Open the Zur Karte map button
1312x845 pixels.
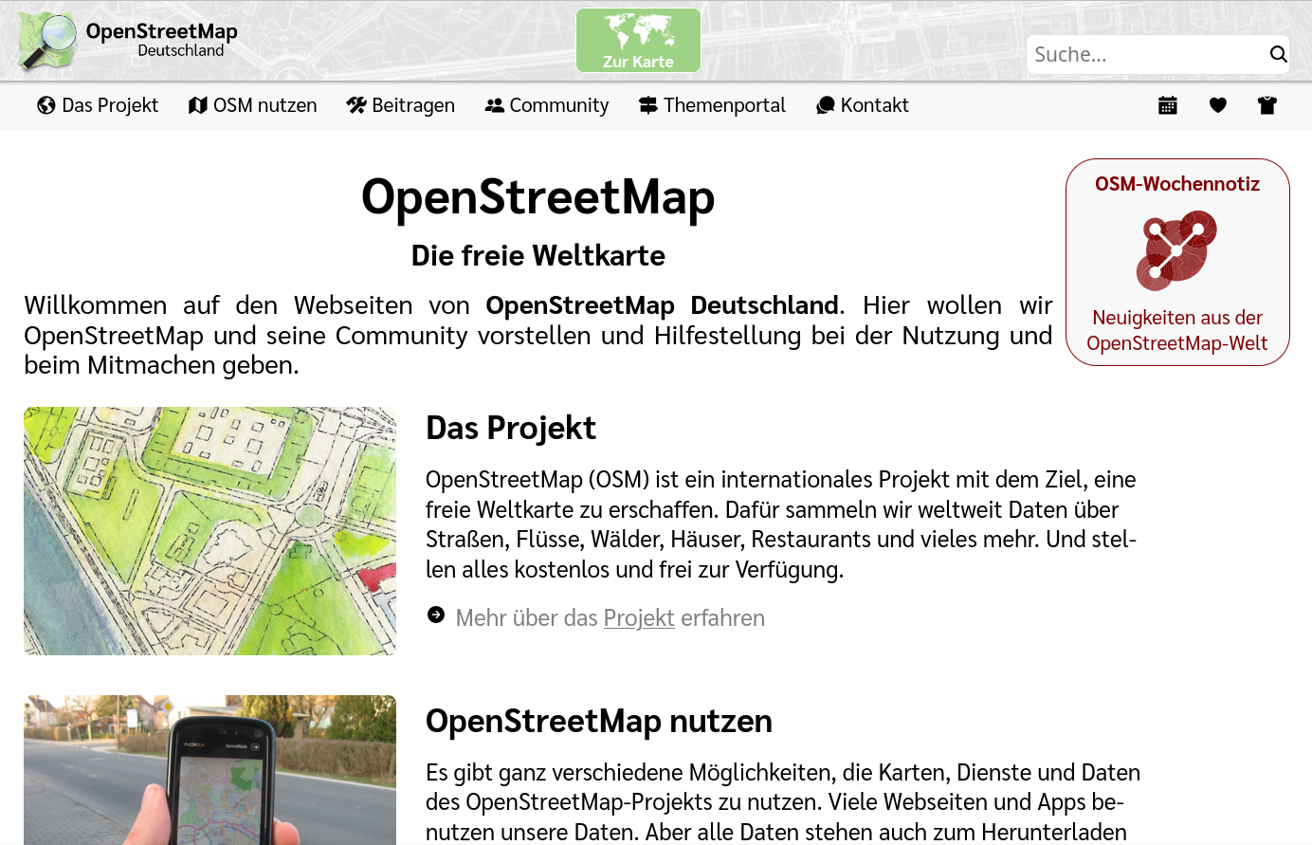pyautogui.click(x=638, y=41)
